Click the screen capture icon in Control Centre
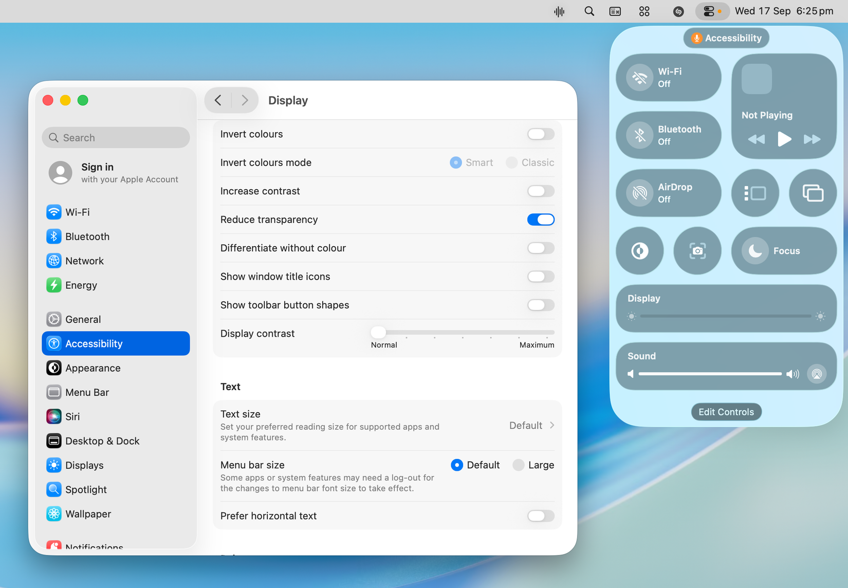 (697, 251)
